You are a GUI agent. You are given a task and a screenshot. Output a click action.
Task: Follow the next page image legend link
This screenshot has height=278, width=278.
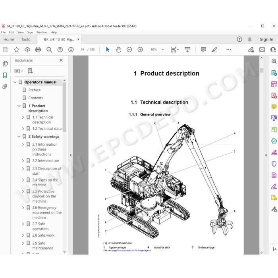[x=127, y=250]
